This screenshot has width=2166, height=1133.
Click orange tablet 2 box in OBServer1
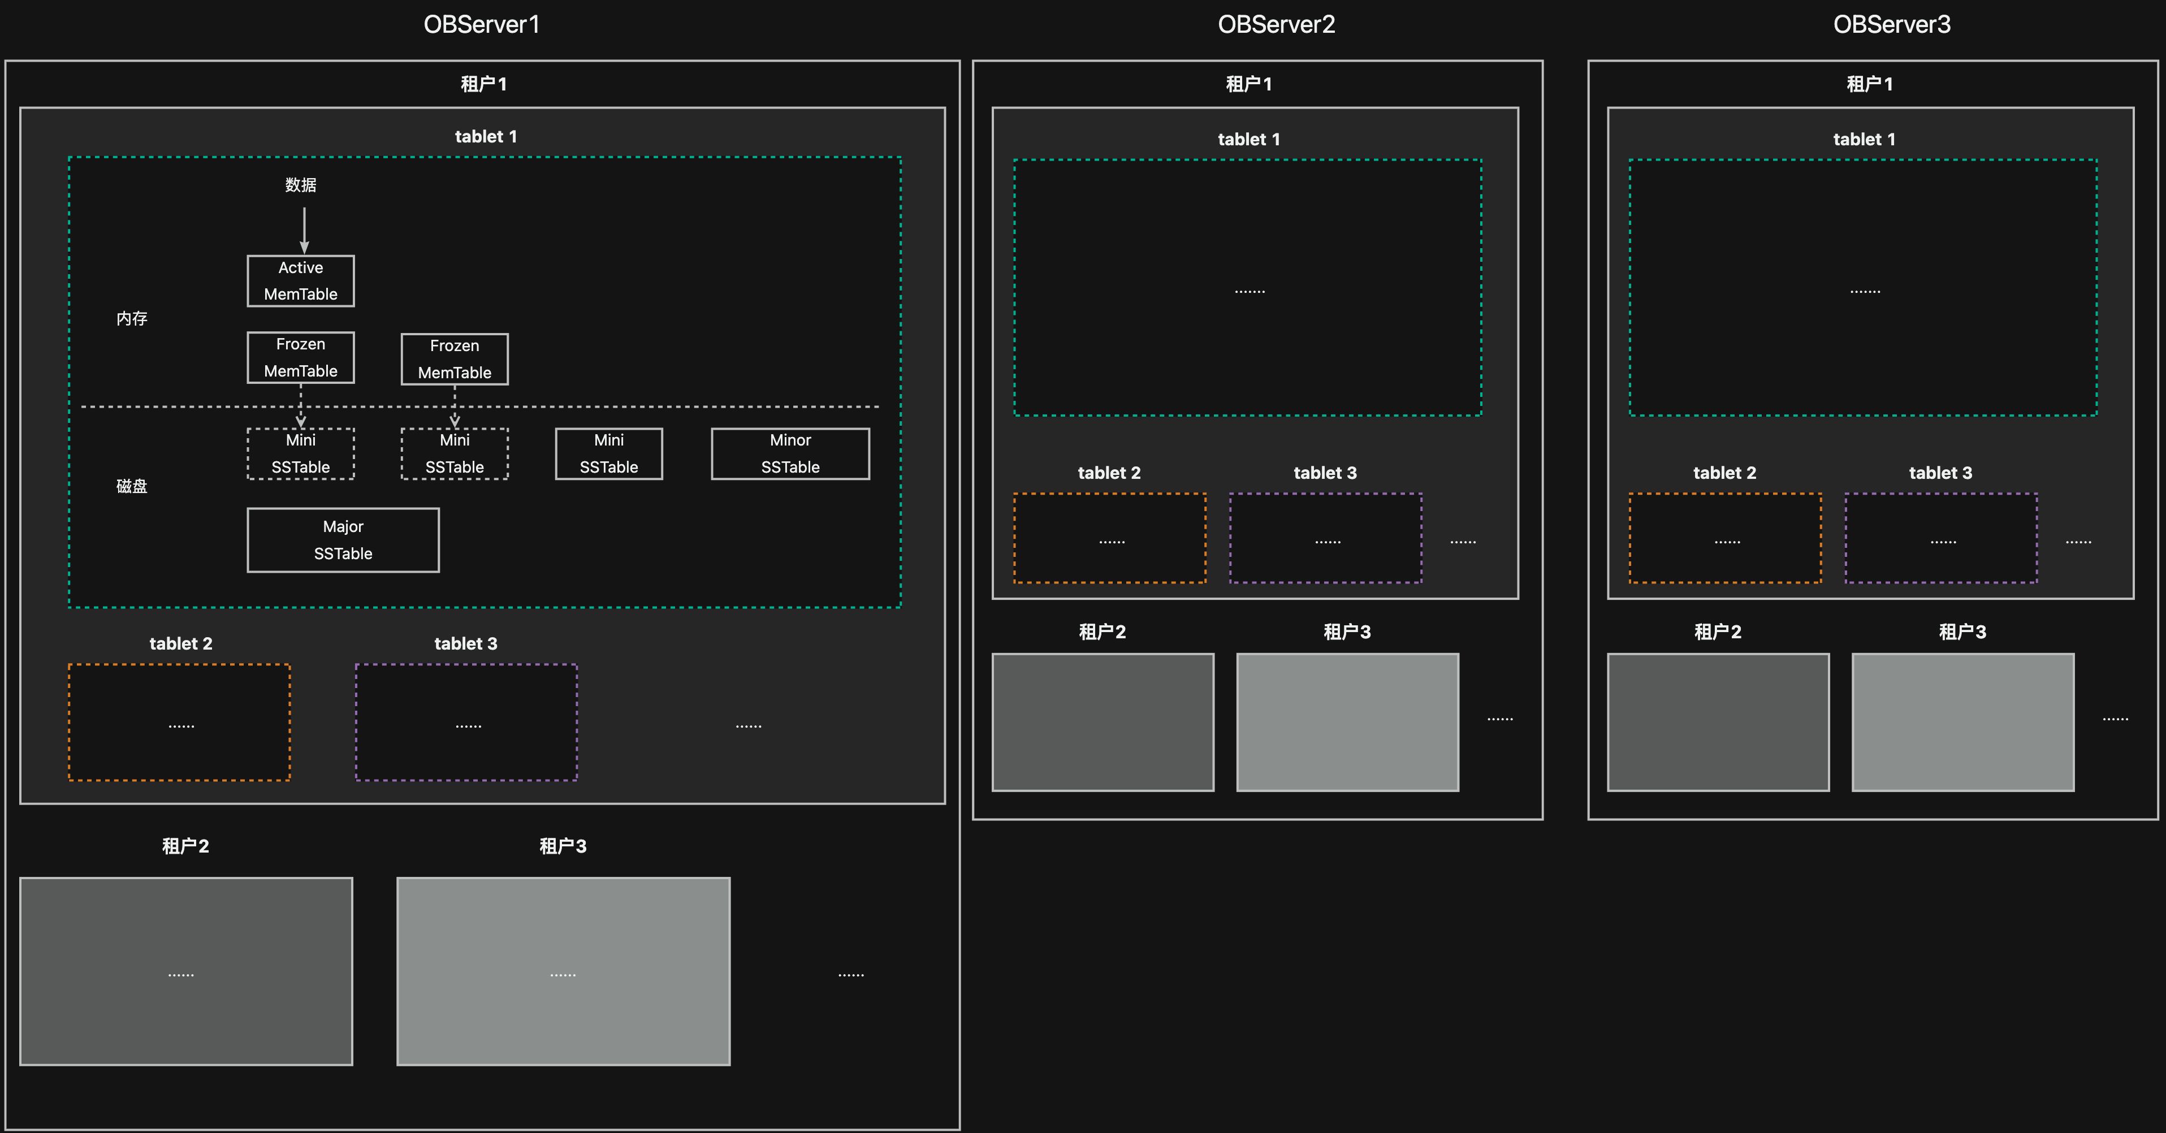[x=179, y=722]
